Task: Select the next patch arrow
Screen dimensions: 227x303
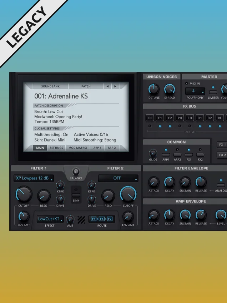Action: (x=115, y=86)
